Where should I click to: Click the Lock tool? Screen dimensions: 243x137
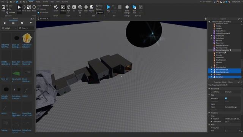pyautogui.click(x=99, y=9)
